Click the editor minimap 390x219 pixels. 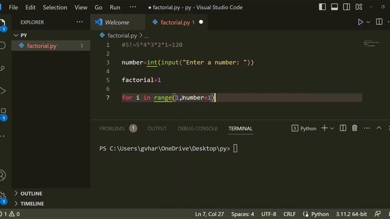click(372, 44)
